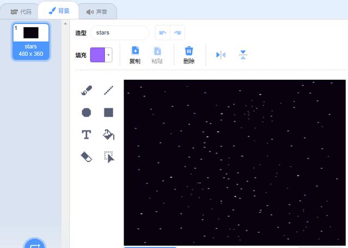Click the costume name field 'stars'
Image resolution: width=348 pixels, height=248 pixels.
click(119, 33)
